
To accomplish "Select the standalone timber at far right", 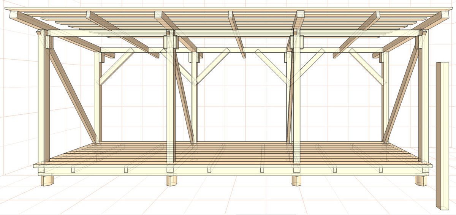I will coord(442,137).
